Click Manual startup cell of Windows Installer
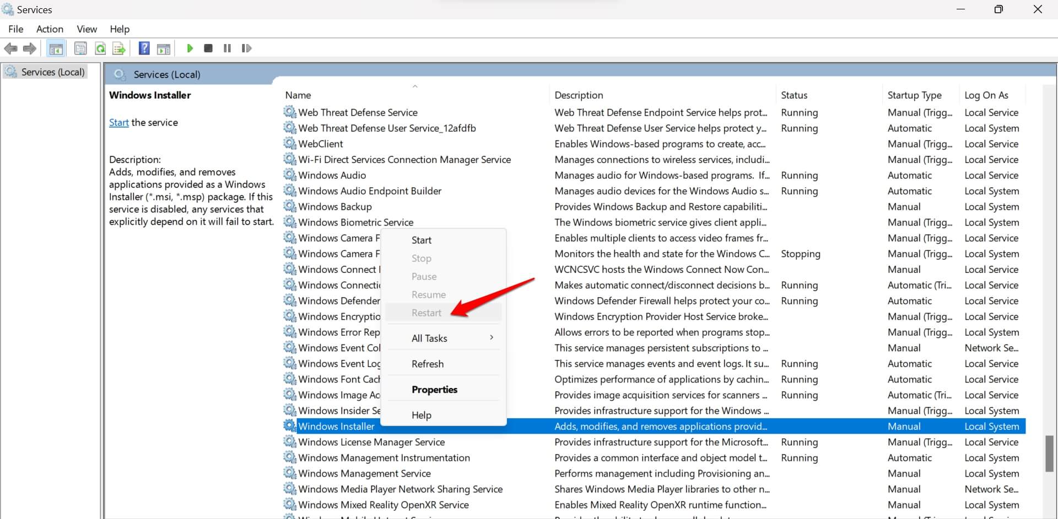 [904, 426]
